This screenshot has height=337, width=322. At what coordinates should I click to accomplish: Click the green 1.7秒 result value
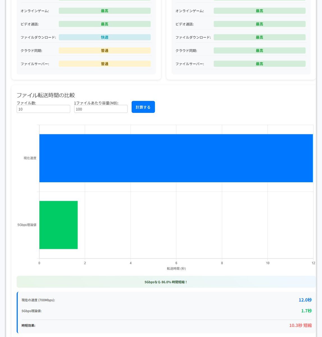(x=306, y=311)
